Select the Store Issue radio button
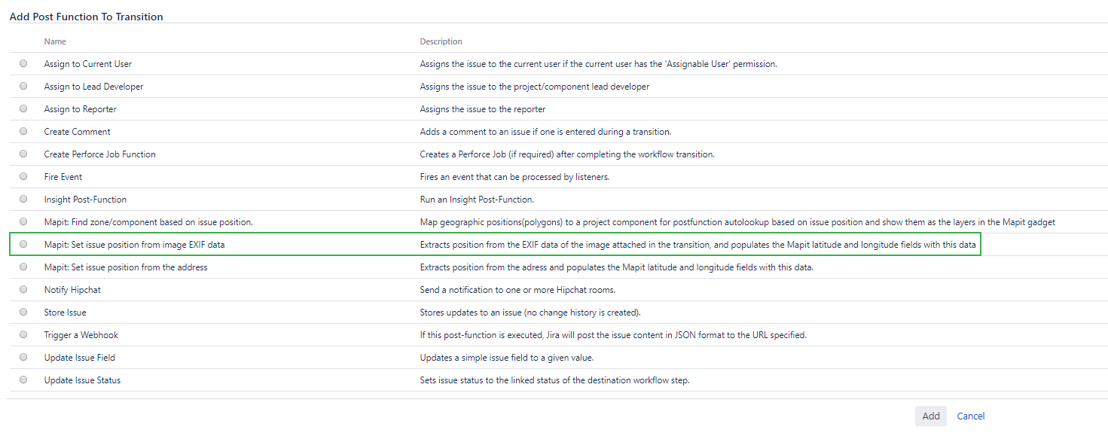The width and height of the screenshot is (1108, 436). (23, 313)
